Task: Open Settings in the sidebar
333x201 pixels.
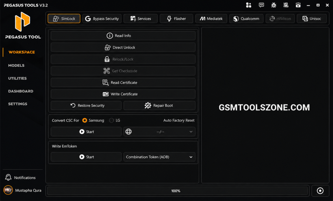Action: [x=18, y=104]
